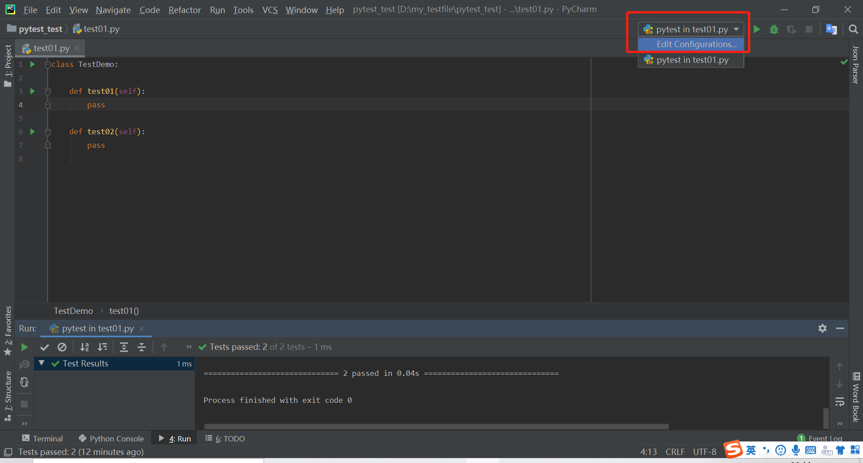Viewport: 863px width, 463px height.
Task: Sort test results by duration
Action: click(102, 347)
